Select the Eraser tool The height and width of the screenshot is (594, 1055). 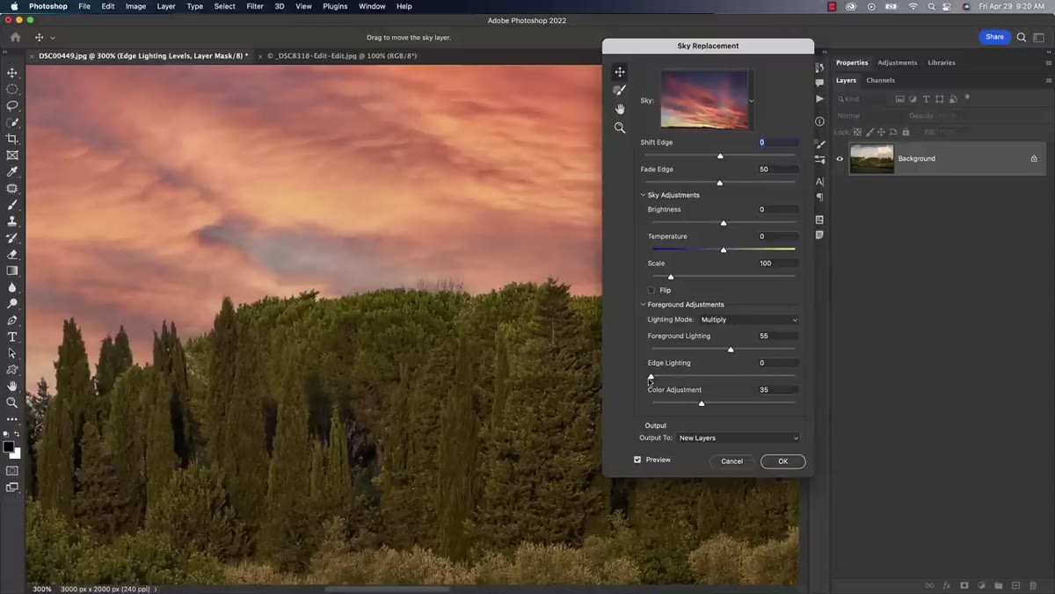tap(12, 255)
